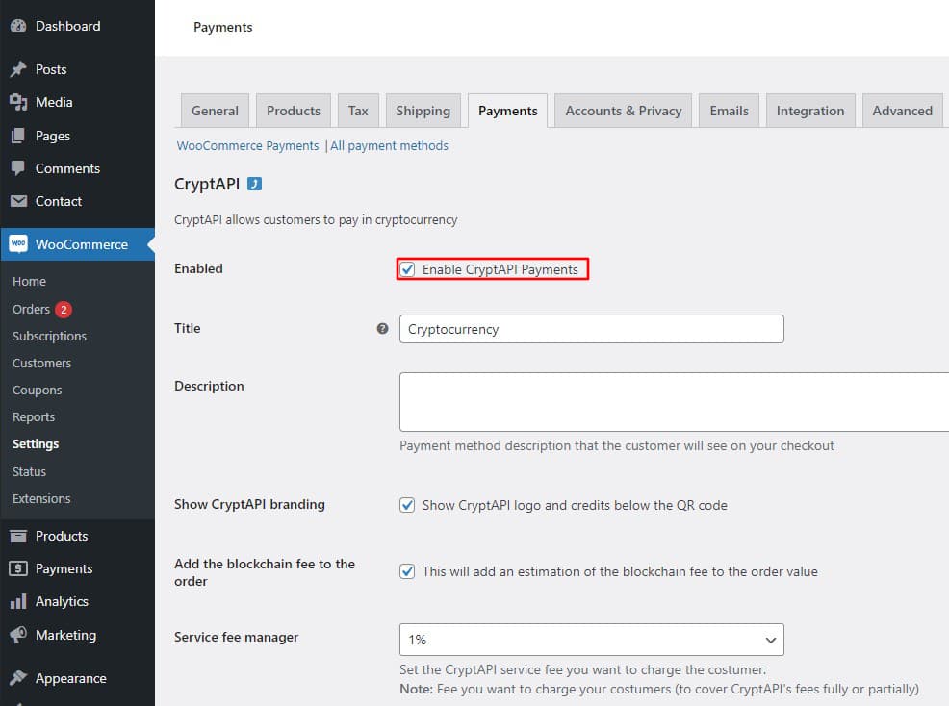Viewport: 949px width, 706px height.
Task: Toggle the blockchain fee estimation checkbox
Action: tap(407, 570)
